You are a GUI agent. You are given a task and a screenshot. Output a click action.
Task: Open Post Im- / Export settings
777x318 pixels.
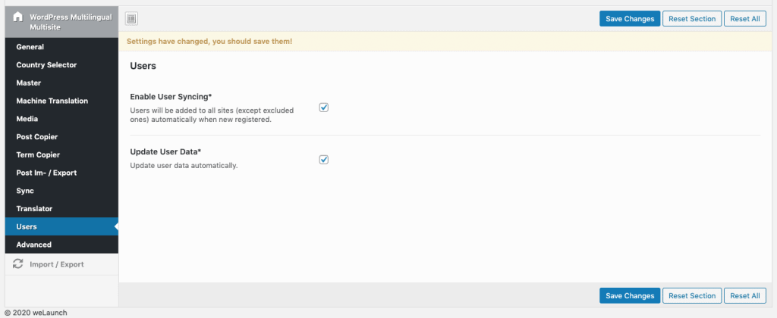click(x=46, y=173)
